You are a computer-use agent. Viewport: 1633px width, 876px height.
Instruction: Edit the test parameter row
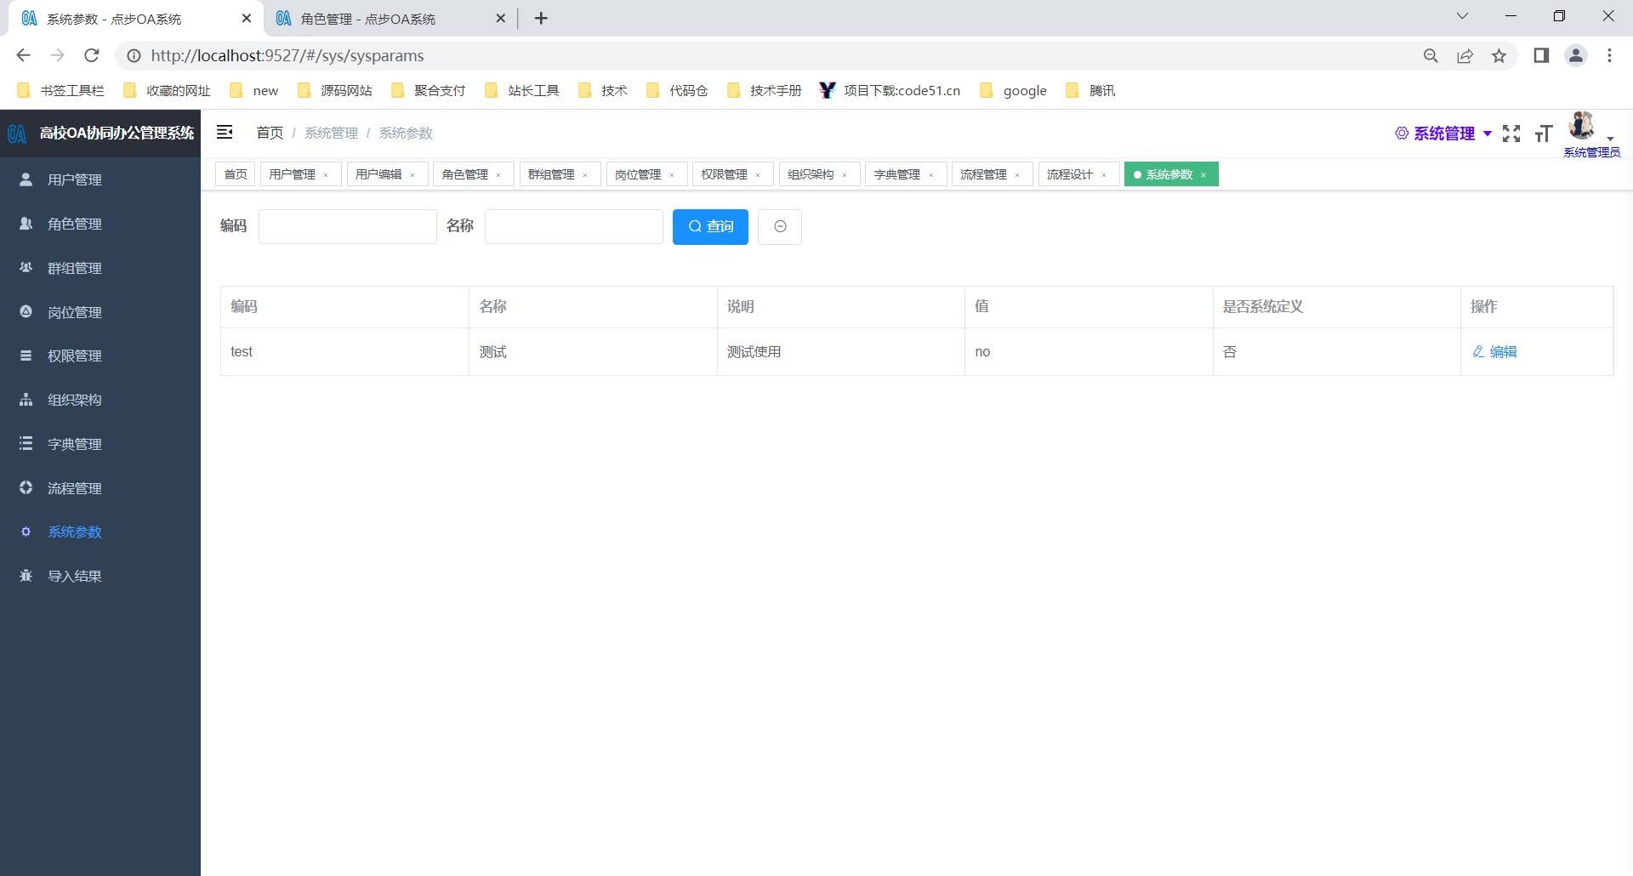1495,351
